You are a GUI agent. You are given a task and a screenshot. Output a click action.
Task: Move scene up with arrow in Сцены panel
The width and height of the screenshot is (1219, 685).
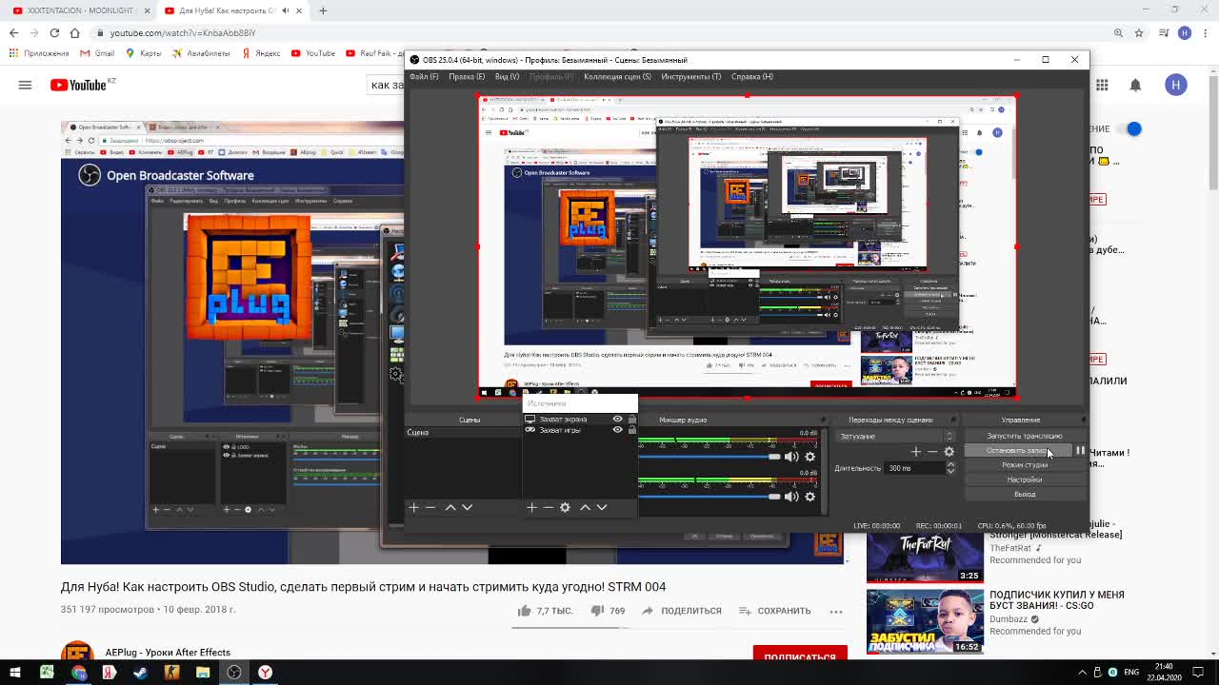coord(450,507)
